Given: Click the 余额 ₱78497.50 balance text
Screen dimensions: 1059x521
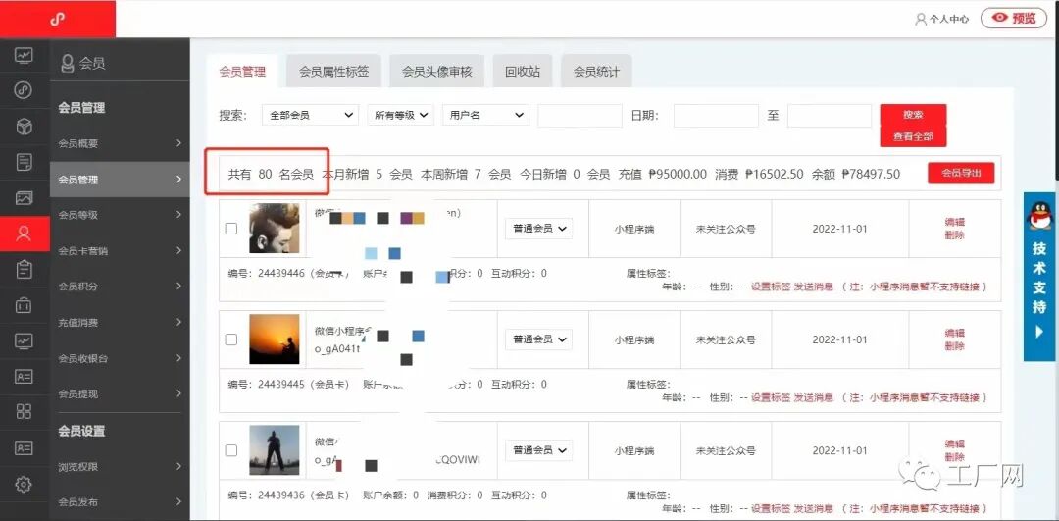Looking at the screenshot, I should [x=856, y=175].
